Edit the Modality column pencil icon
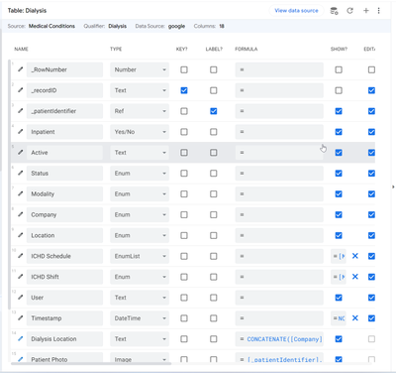Viewport: 396px width, 373px height. click(21, 193)
